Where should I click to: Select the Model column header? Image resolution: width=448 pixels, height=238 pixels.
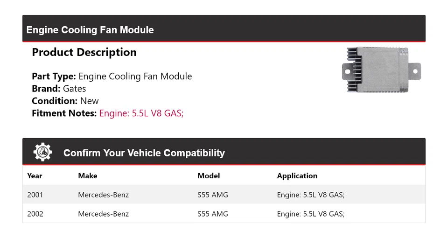point(209,176)
